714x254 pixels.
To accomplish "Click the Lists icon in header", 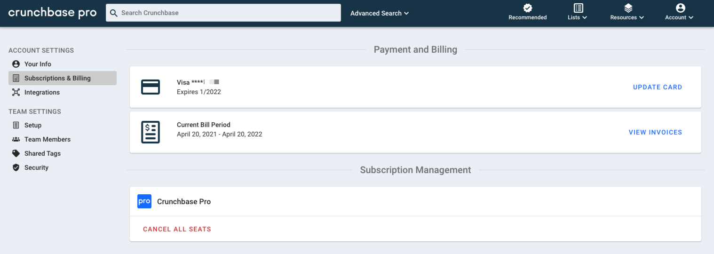I will 578,8.
